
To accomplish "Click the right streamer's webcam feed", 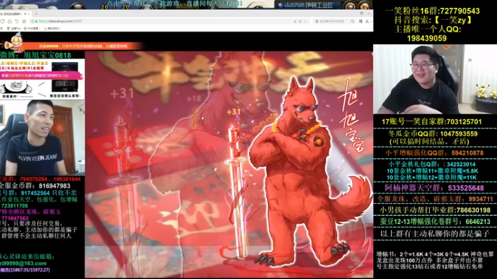I will [435, 79].
